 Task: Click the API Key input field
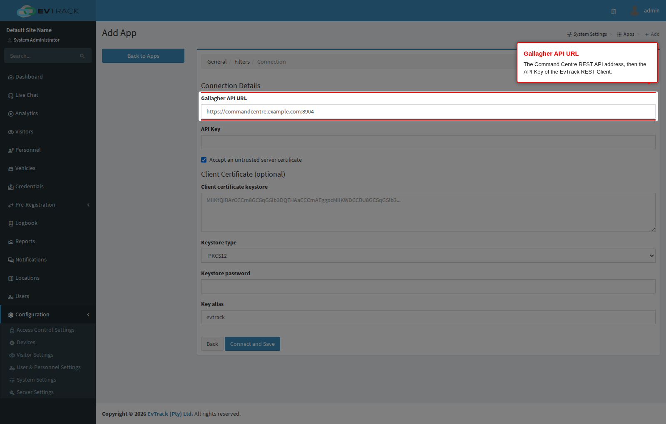[x=428, y=142]
